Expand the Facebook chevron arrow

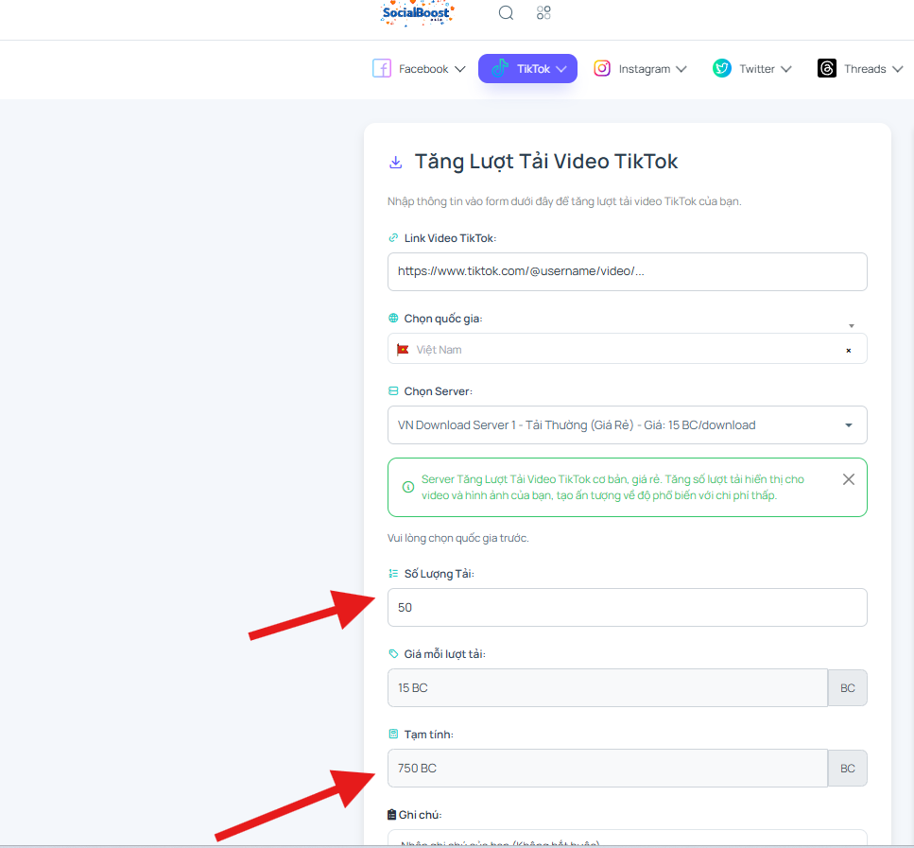(x=460, y=69)
